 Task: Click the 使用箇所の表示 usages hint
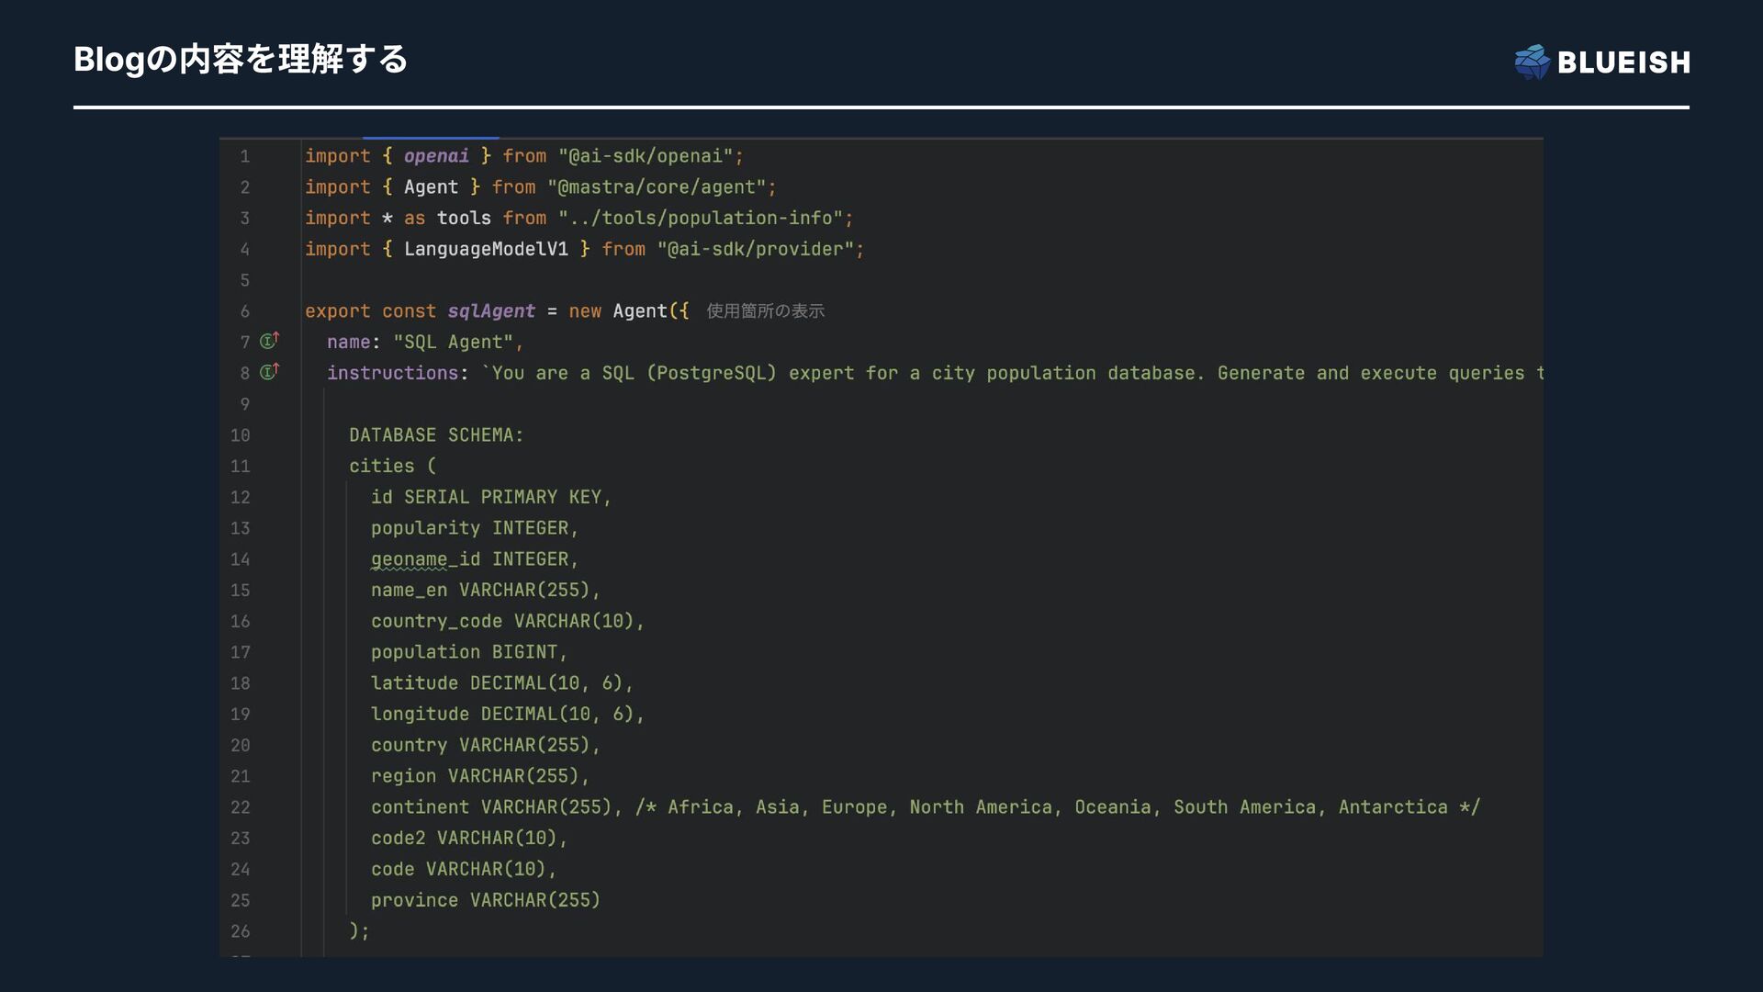765,311
